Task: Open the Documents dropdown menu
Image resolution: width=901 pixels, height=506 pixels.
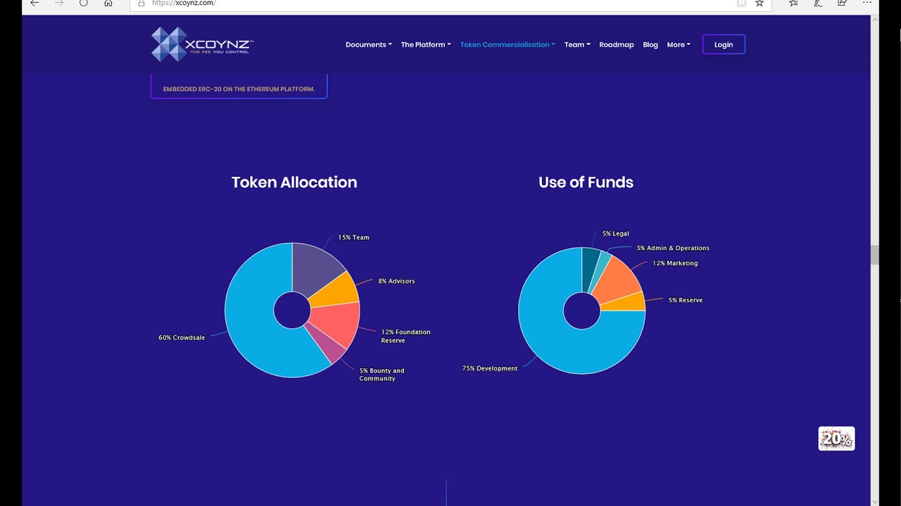Action: pyautogui.click(x=368, y=44)
